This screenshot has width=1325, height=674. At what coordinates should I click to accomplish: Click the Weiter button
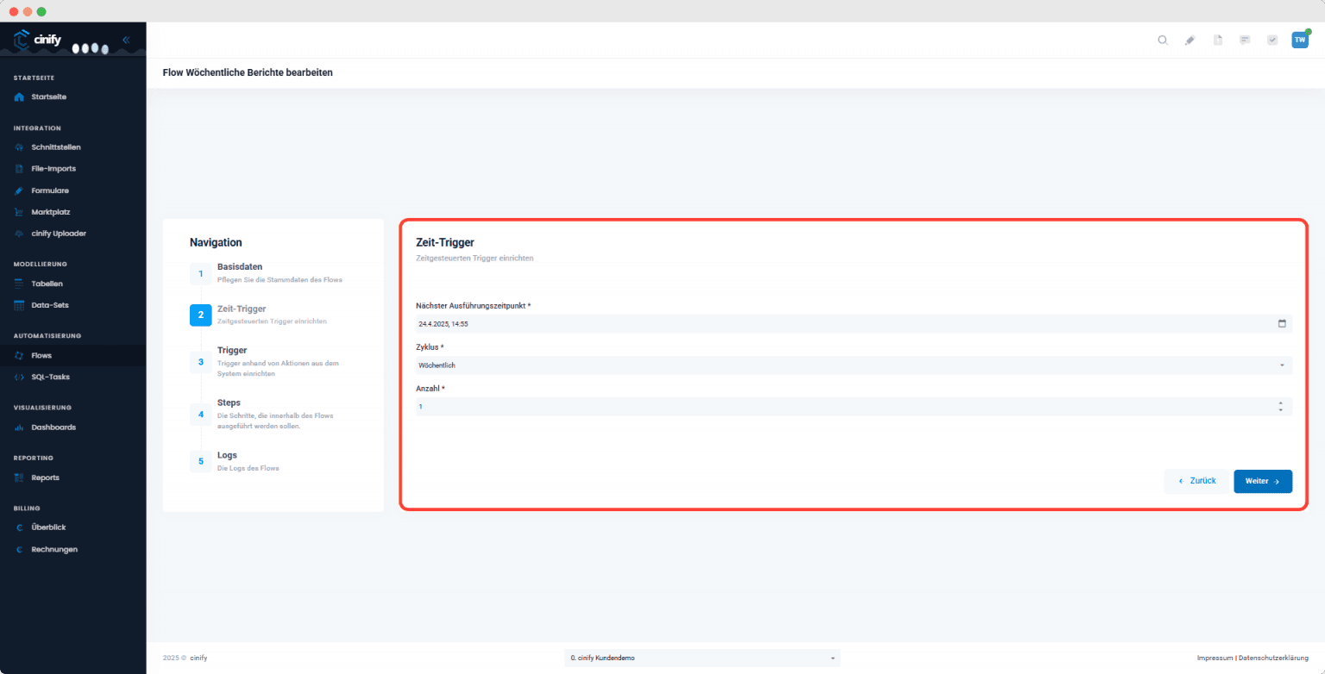[x=1262, y=481]
